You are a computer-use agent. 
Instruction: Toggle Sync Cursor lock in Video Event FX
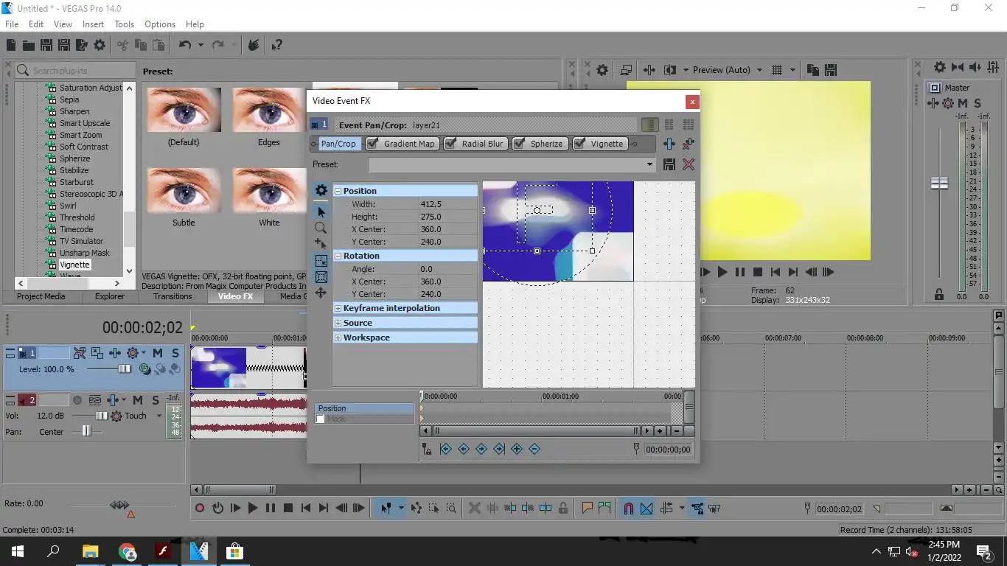coord(427,449)
